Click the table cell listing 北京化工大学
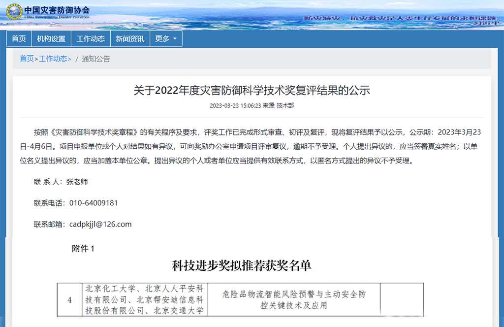 [x=145, y=300]
